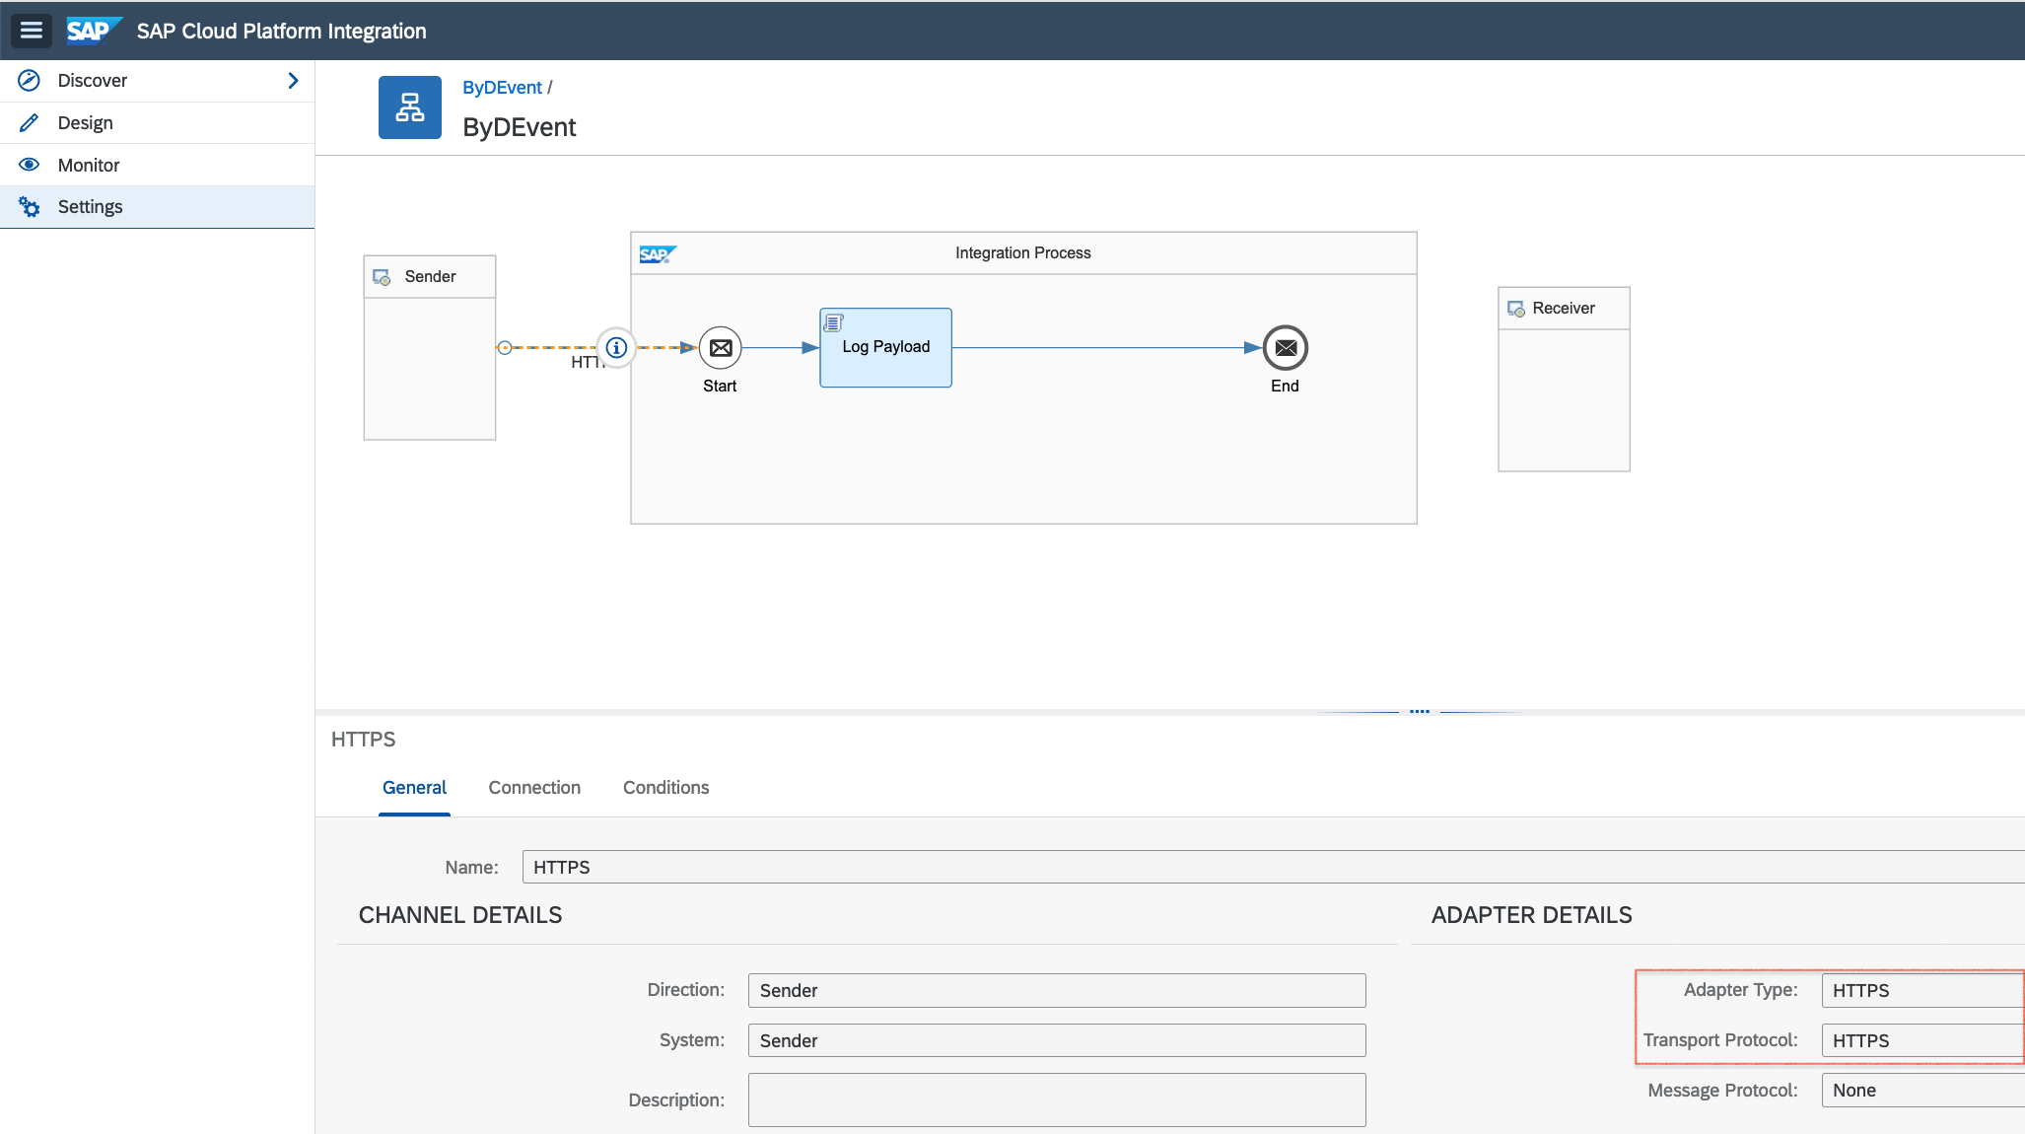Switch to the Connection tab
This screenshot has height=1134, width=2025.
coord(534,787)
